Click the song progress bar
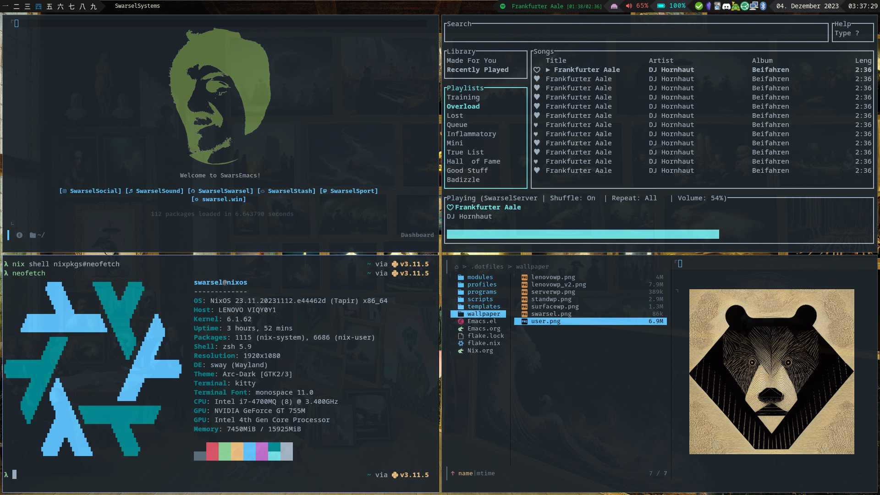880x495 pixels. pyautogui.click(x=582, y=234)
